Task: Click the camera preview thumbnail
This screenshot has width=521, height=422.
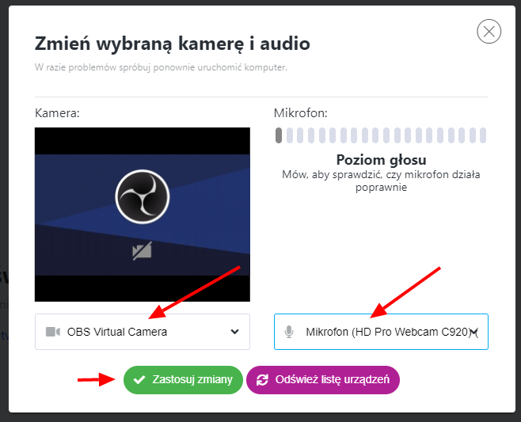Action: [x=143, y=215]
